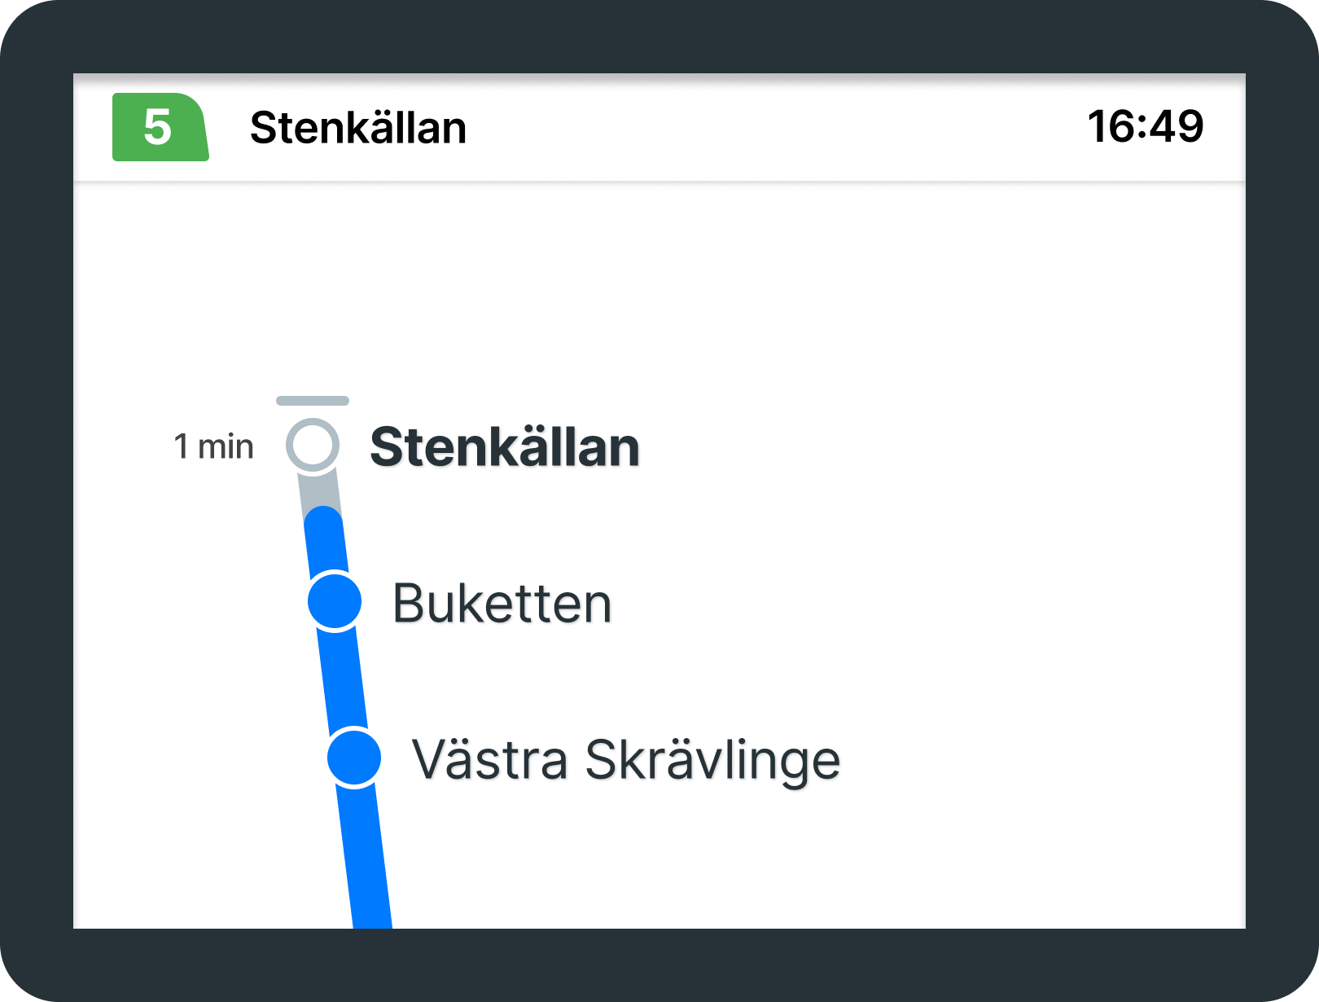Open the Västra Skrävlinge stop name
Image resolution: width=1319 pixels, height=1002 pixels.
[x=625, y=760]
